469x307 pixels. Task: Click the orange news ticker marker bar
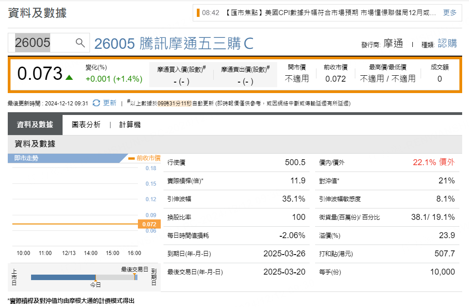tap(198, 13)
